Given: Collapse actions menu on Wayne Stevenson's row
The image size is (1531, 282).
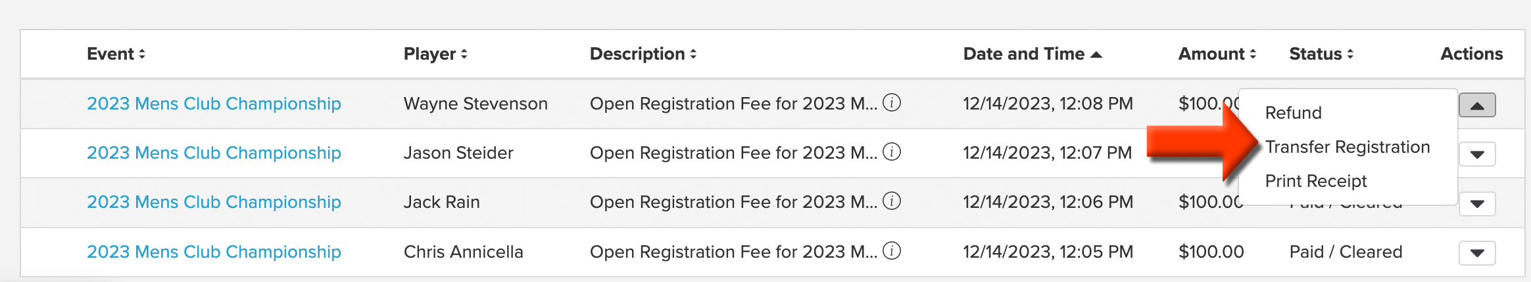Looking at the screenshot, I should 1477,105.
